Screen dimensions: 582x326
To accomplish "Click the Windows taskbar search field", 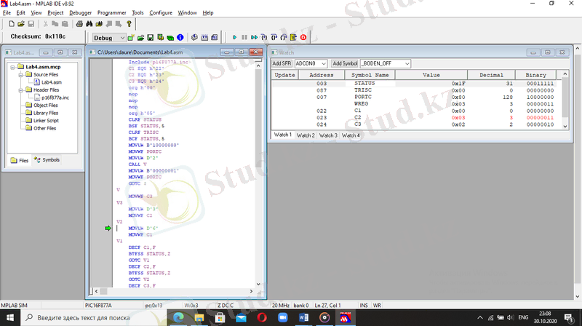I will (84, 318).
